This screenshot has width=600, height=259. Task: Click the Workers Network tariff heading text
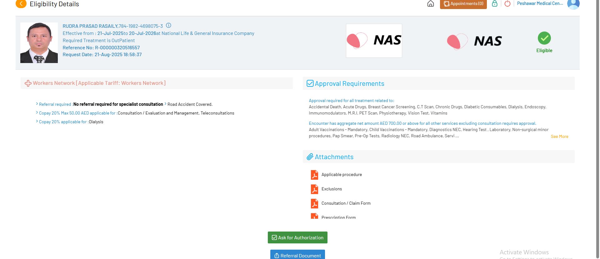pyautogui.click(x=99, y=83)
